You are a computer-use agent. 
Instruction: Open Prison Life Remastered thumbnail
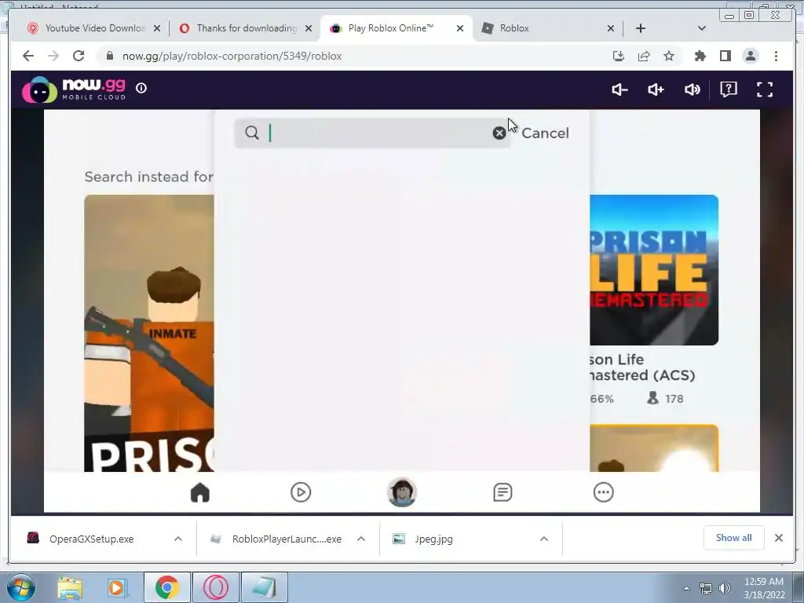click(654, 270)
